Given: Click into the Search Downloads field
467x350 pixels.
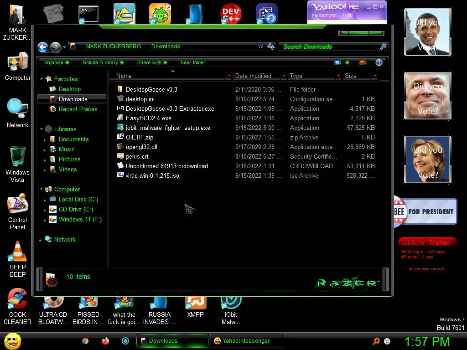Looking at the screenshot, I should coord(329,47).
